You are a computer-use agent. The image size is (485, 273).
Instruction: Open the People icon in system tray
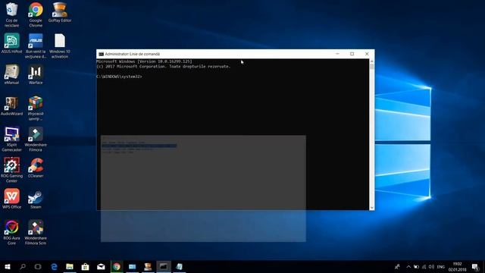pos(397,266)
